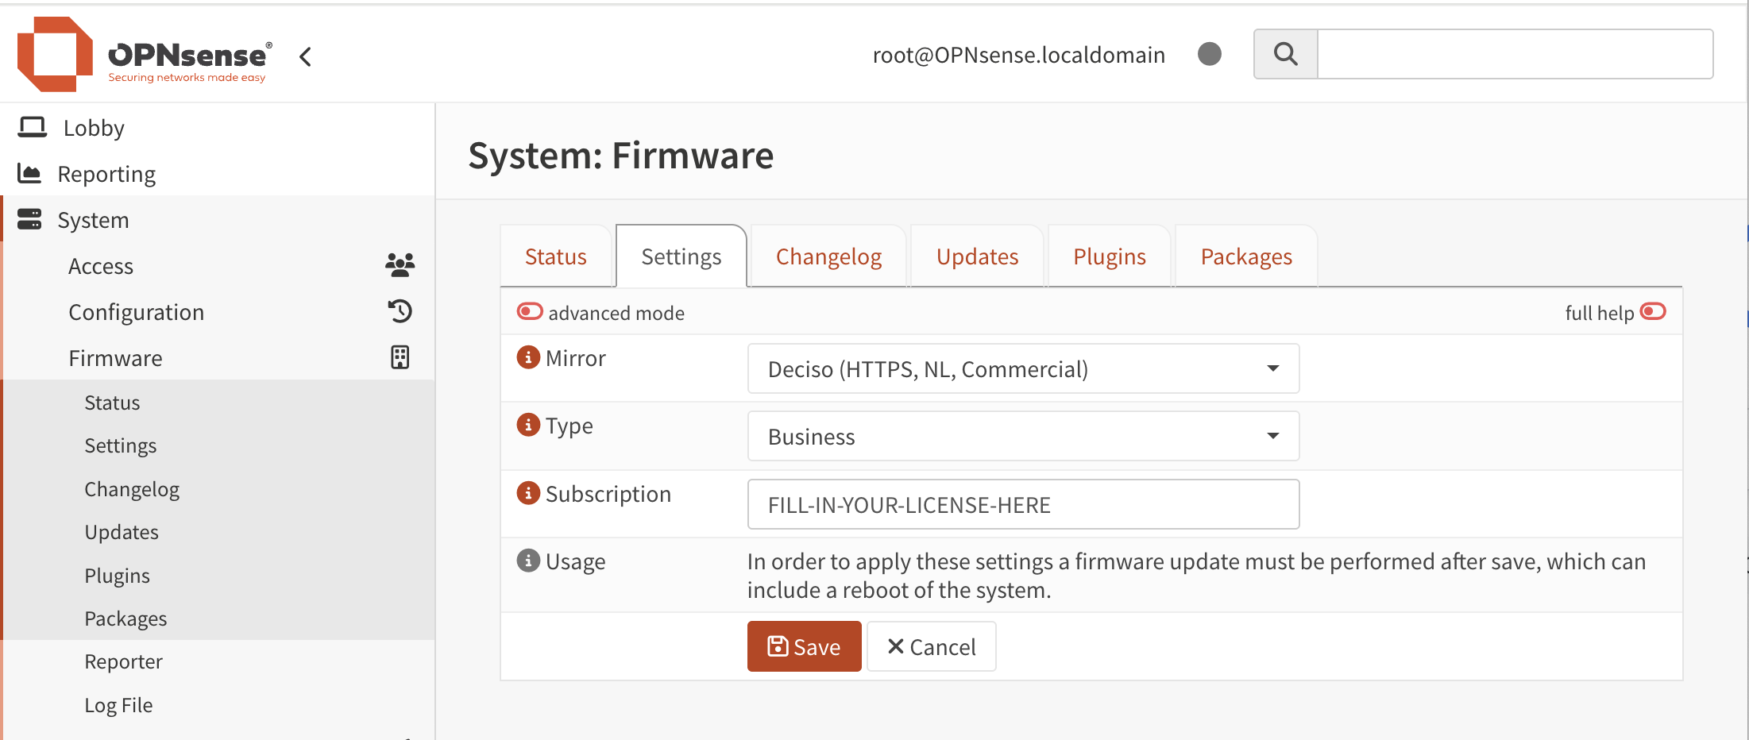Enable the advanced mode toggle
Image resolution: width=1749 pixels, height=740 pixels.
pos(530,311)
